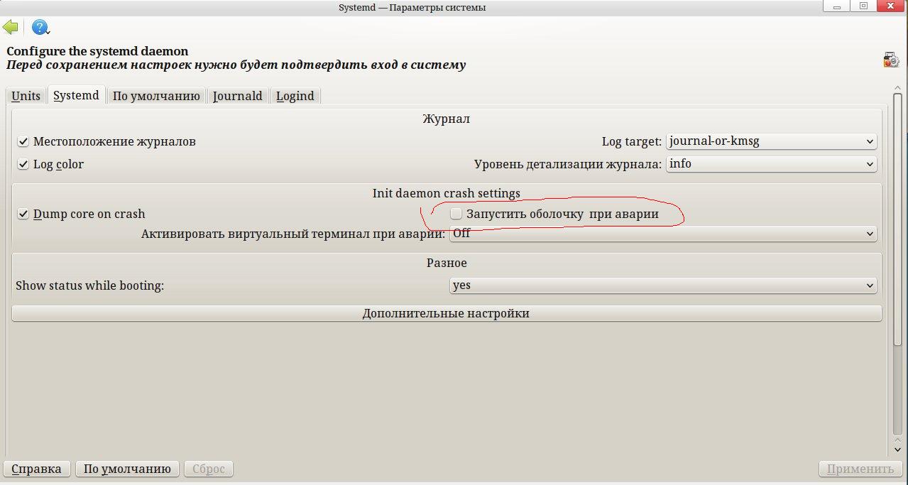Viewport: 908px width, 485px height.
Task: Click the Дополнительные настройки button
Action: point(447,313)
